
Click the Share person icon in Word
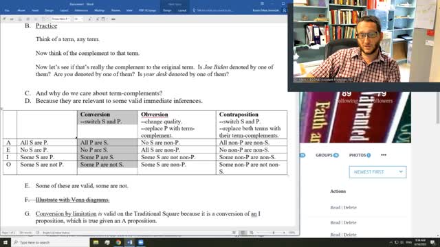point(284,10)
